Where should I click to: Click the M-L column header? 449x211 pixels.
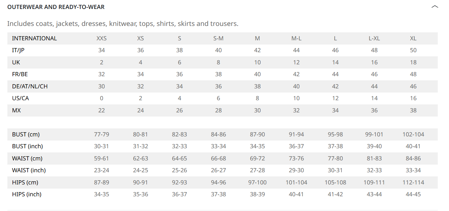coord(296,38)
